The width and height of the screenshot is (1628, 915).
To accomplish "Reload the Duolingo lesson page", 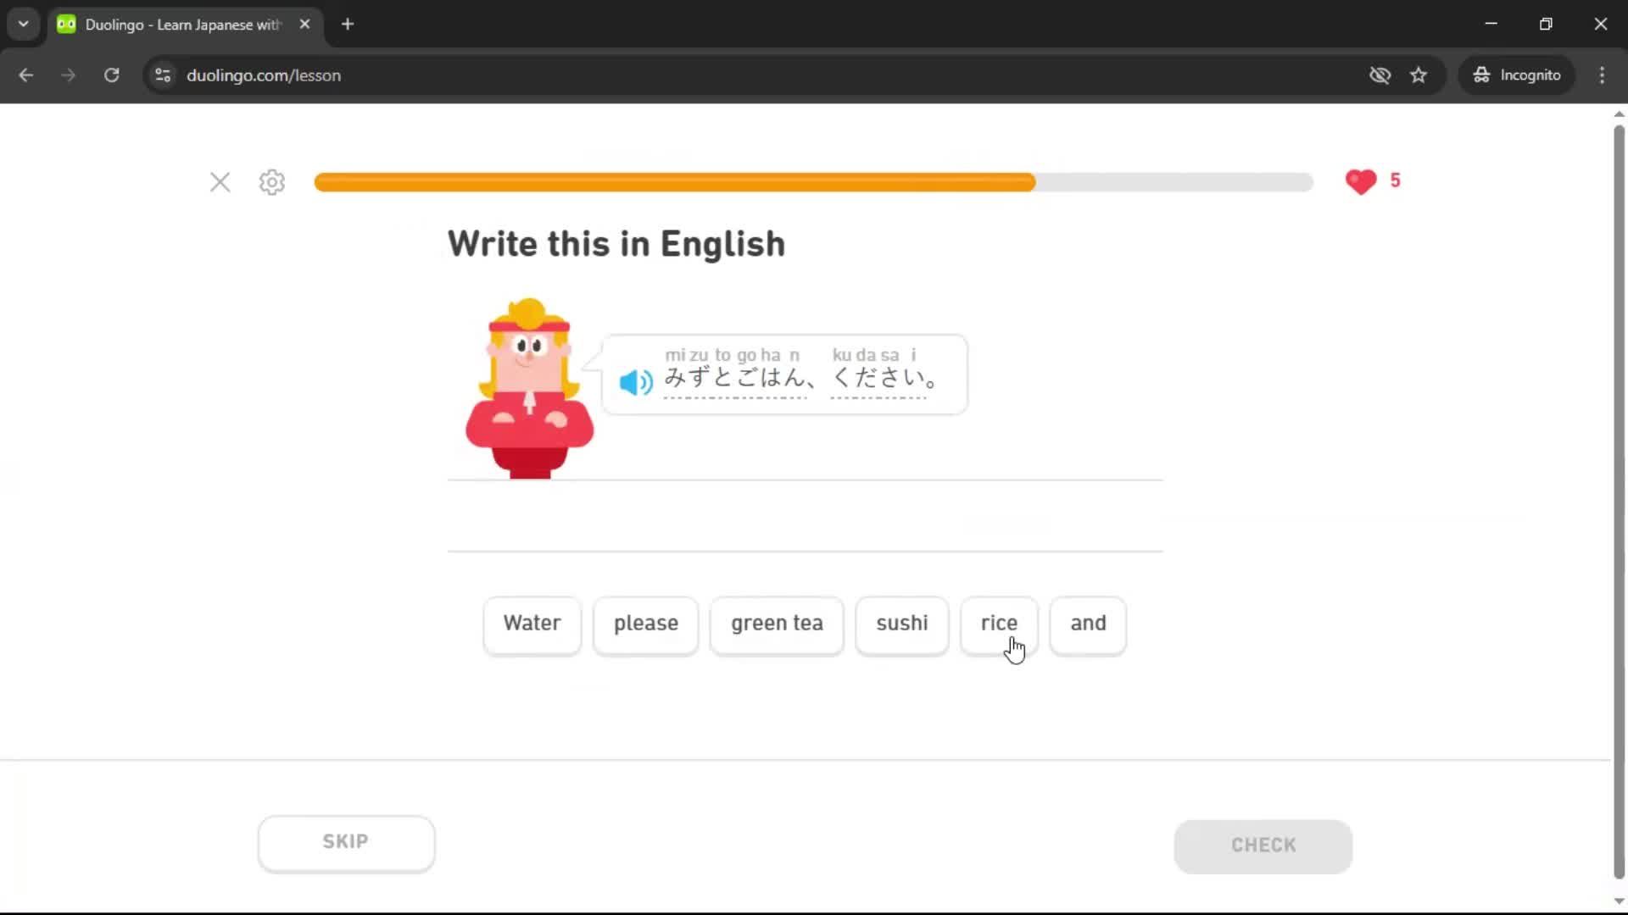I will pos(111,75).
